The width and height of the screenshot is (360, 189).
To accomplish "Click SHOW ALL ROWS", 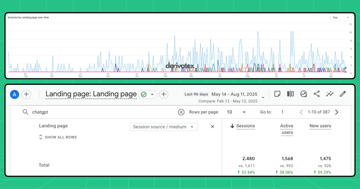I will (58, 137).
